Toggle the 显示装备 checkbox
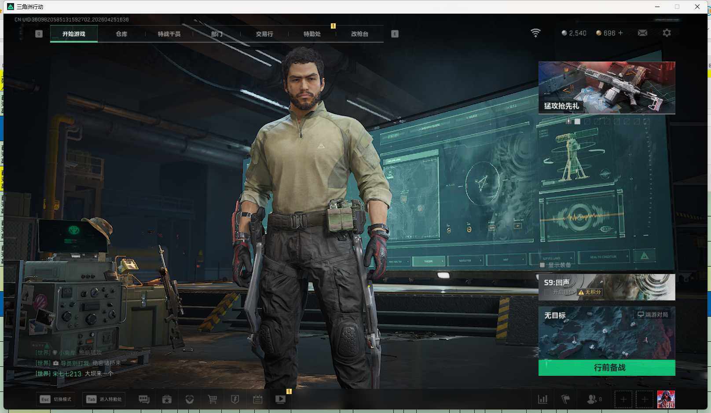The width and height of the screenshot is (711, 413). coord(542,265)
